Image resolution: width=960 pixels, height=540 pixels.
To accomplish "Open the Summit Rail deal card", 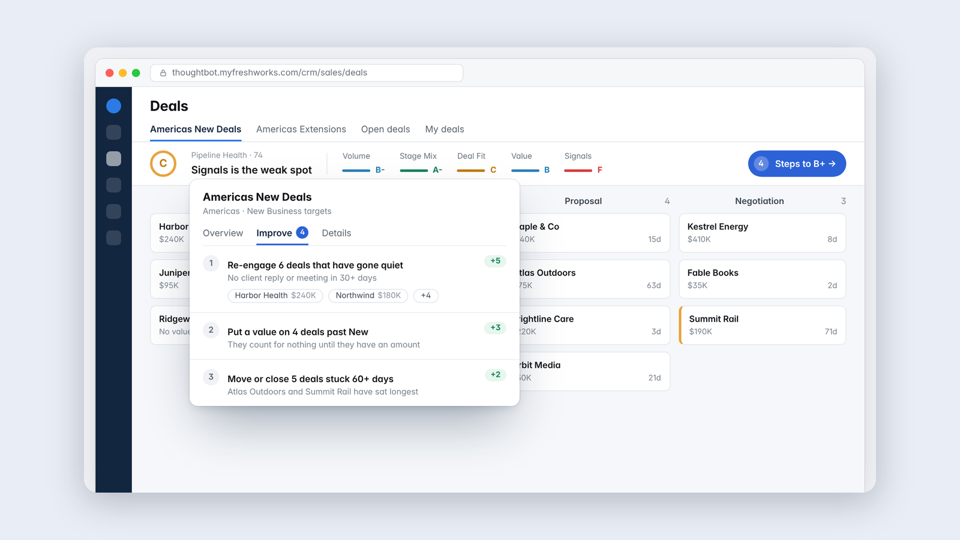I will (x=762, y=325).
